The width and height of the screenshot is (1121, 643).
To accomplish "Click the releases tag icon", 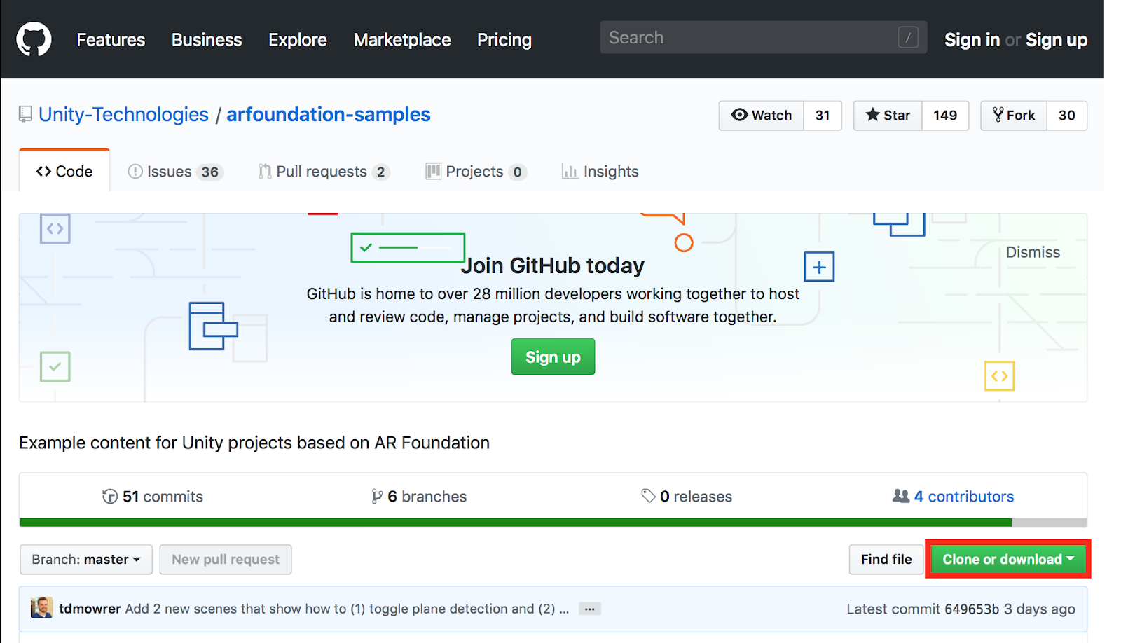I will click(648, 496).
